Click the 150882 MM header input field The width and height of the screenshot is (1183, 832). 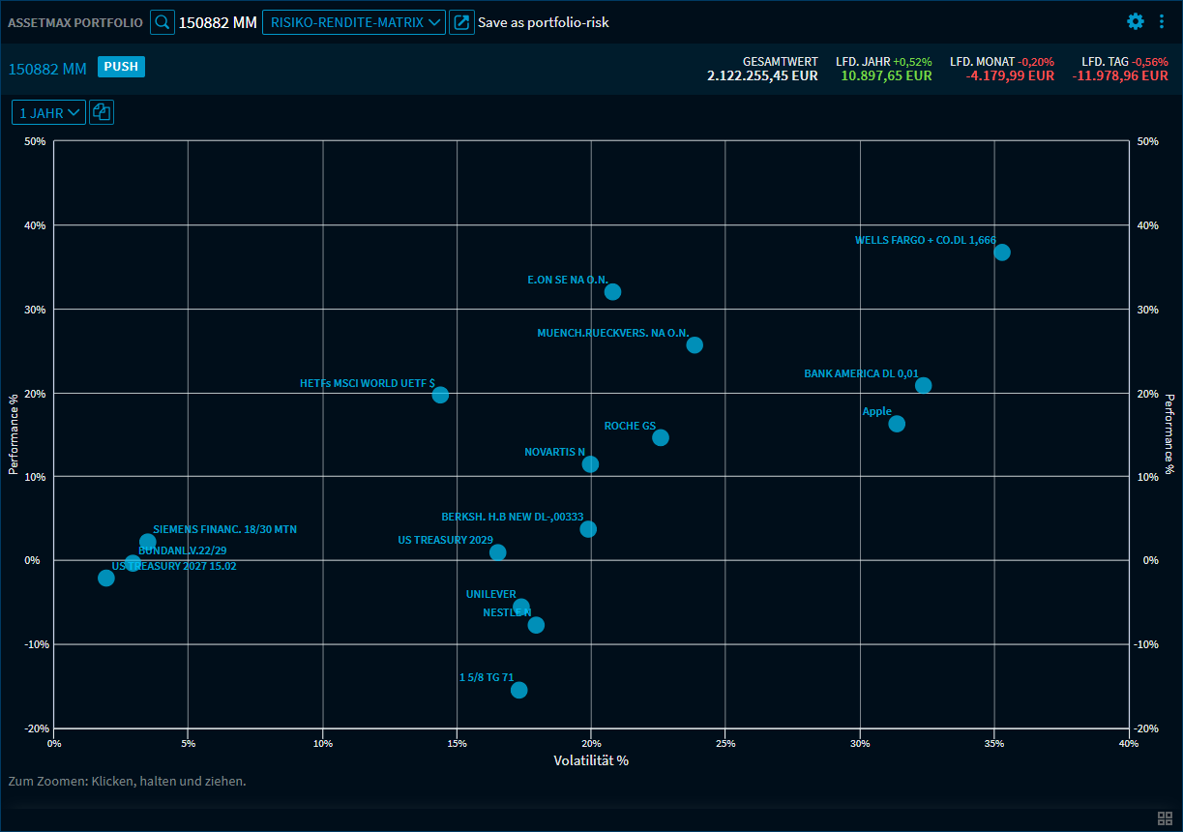click(218, 22)
